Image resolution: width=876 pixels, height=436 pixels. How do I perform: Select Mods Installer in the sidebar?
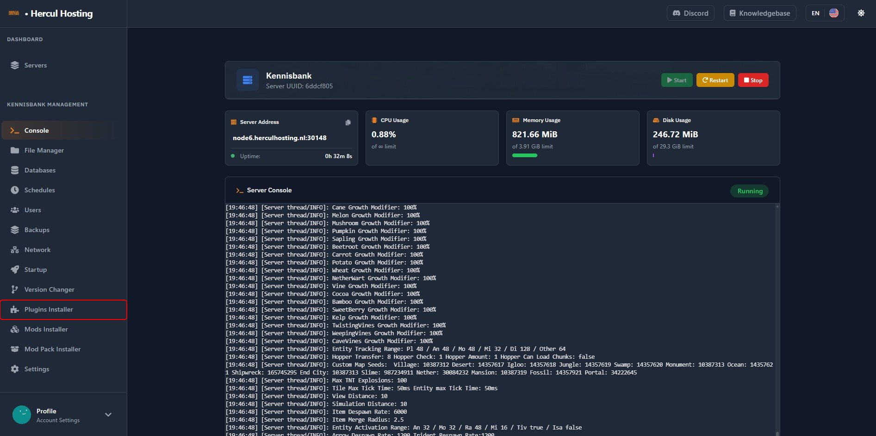coord(46,329)
